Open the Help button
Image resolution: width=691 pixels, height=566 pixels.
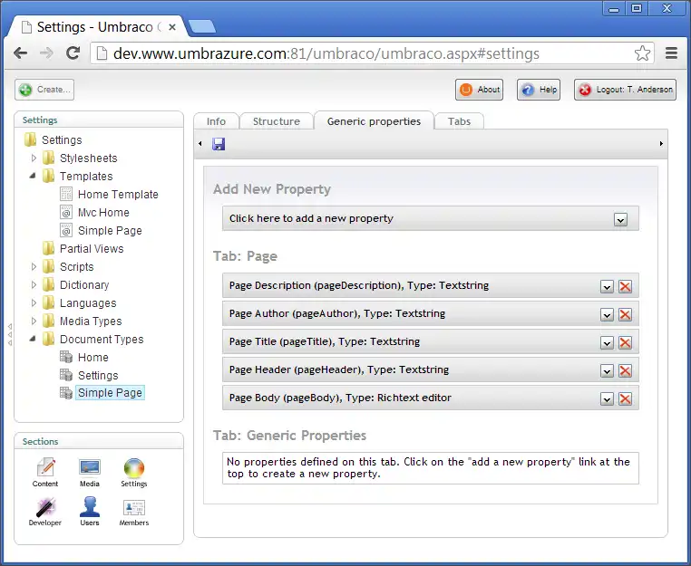click(x=539, y=90)
